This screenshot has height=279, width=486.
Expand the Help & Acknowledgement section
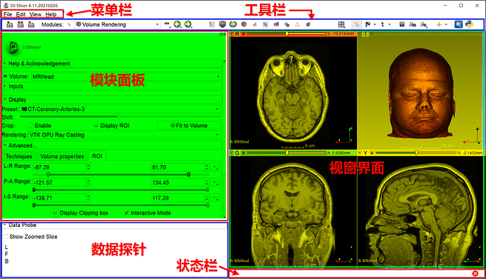click(x=112, y=63)
